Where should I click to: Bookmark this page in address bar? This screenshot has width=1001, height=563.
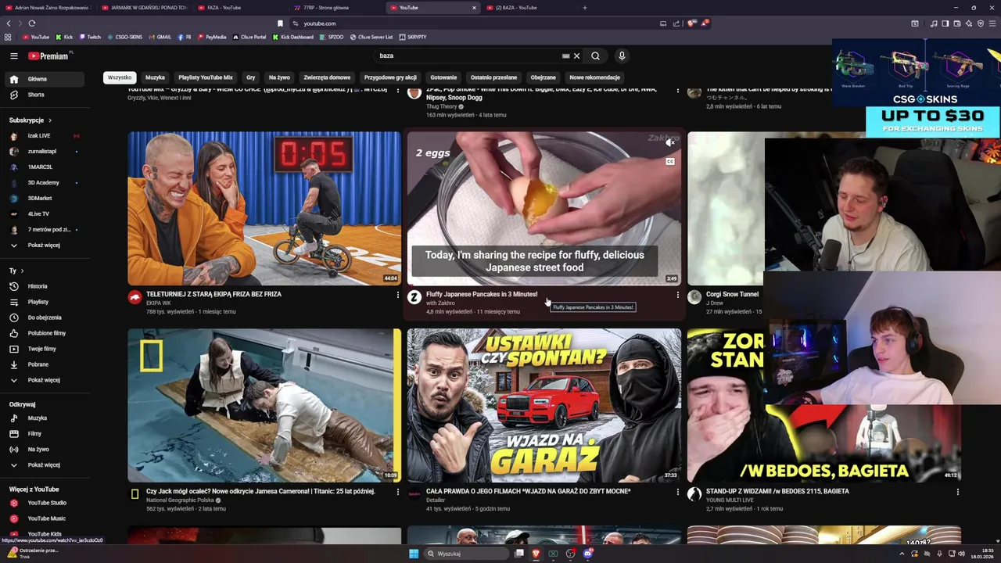click(280, 23)
